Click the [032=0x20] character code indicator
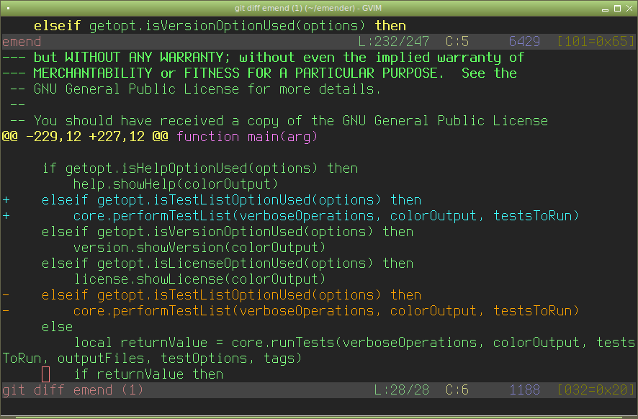The width and height of the screenshot is (638, 419). pyautogui.click(x=596, y=390)
